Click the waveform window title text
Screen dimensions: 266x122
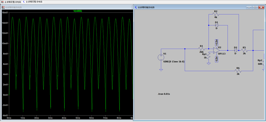tap(13, 8)
